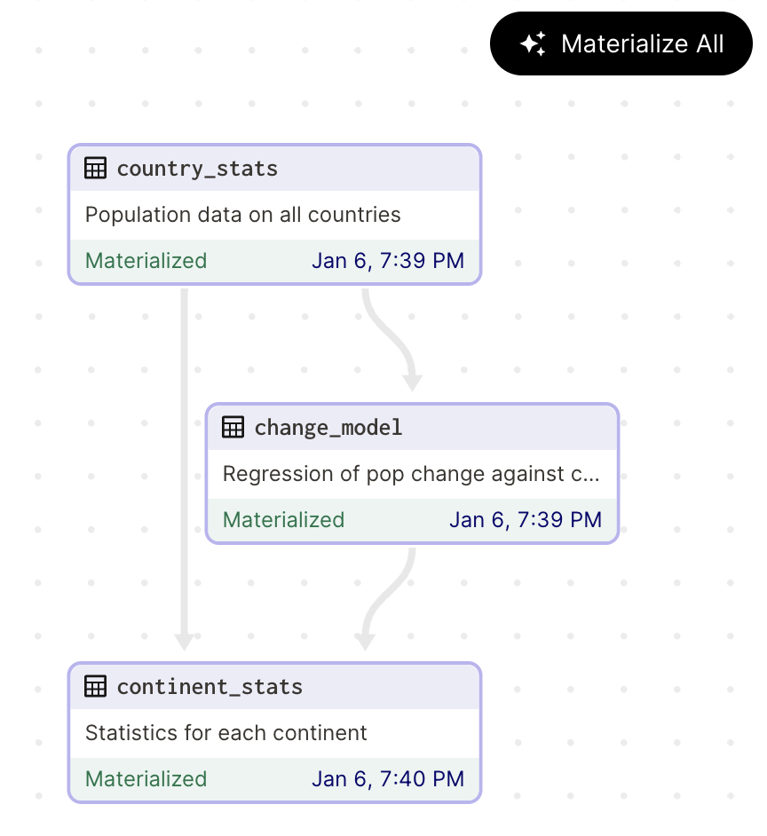Click the sparkle icon in Materialize All
This screenshot has height=836, width=767.
tap(533, 43)
